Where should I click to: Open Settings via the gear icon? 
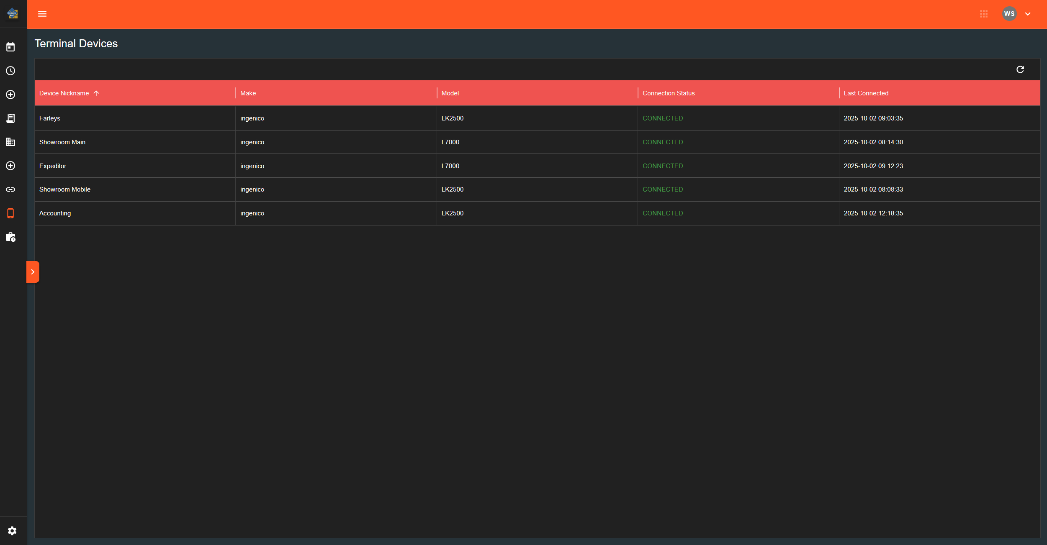point(12,530)
